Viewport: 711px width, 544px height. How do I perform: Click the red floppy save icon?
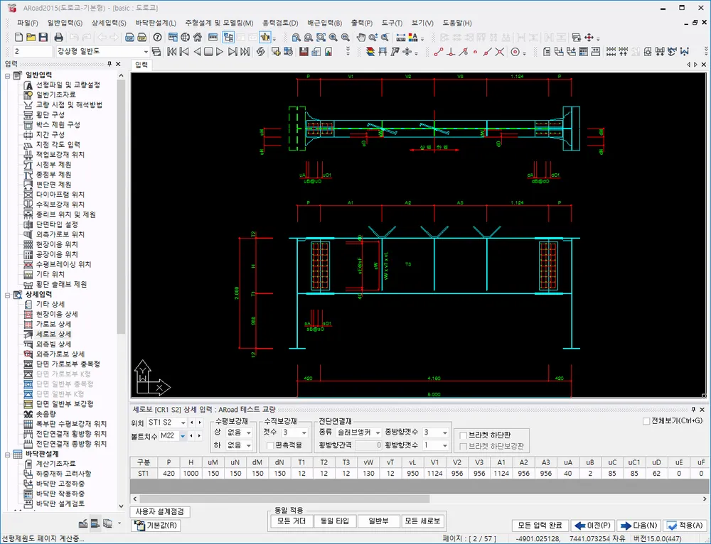(x=304, y=52)
